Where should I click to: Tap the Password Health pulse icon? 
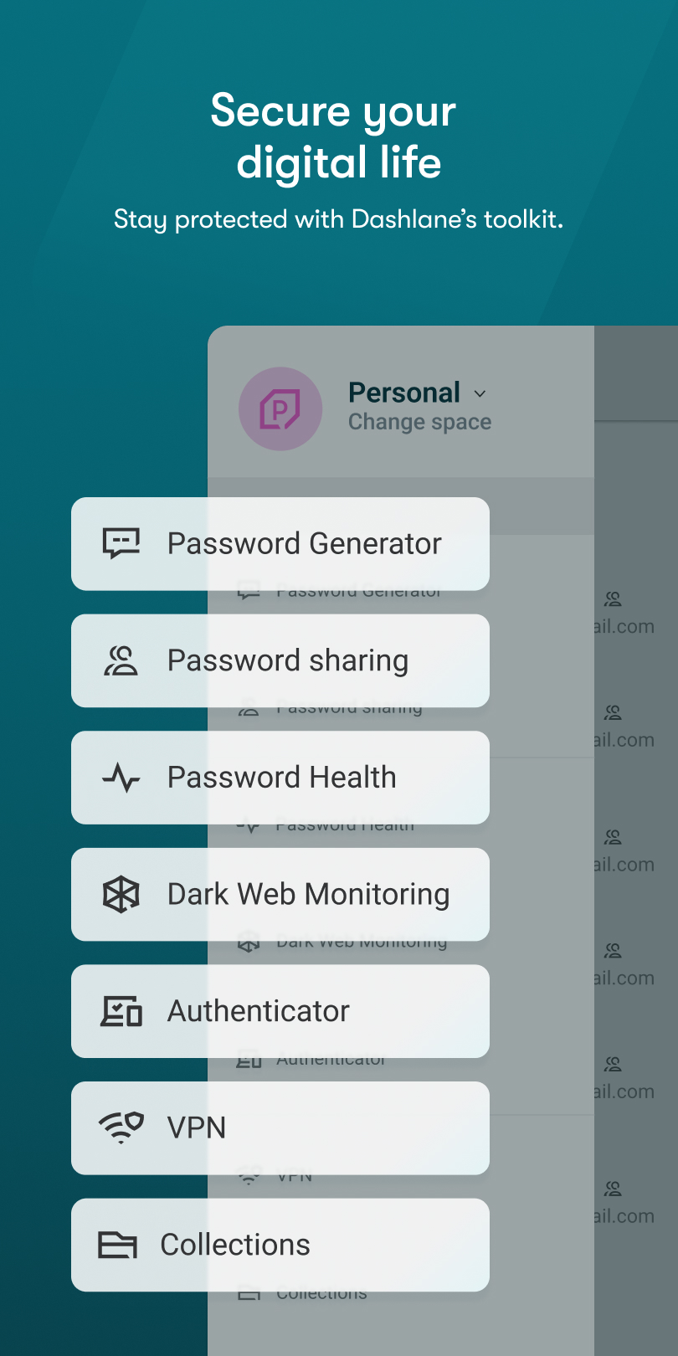pyautogui.click(x=121, y=778)
